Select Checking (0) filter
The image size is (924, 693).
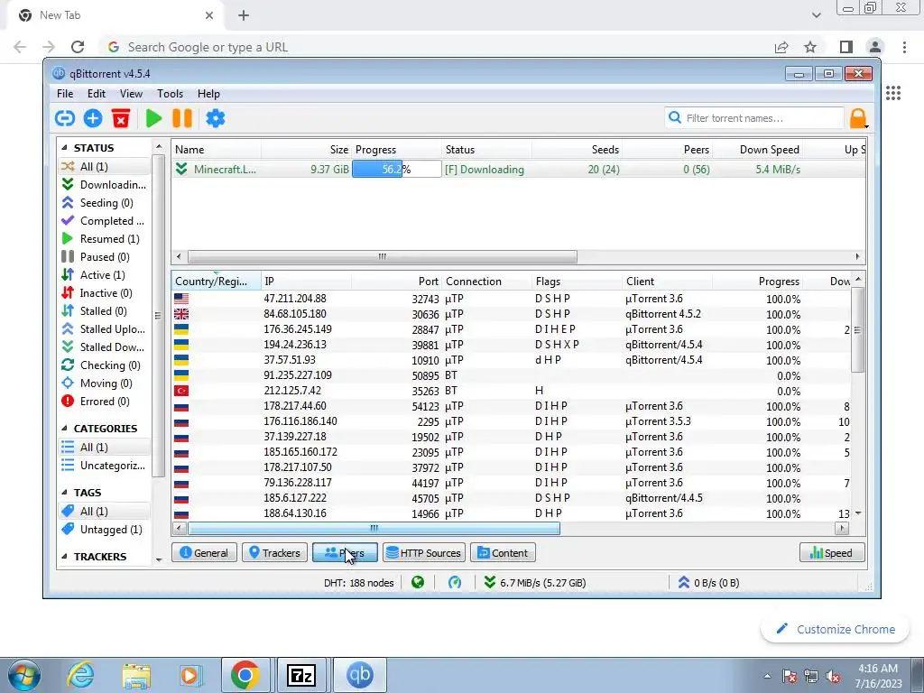104,365
